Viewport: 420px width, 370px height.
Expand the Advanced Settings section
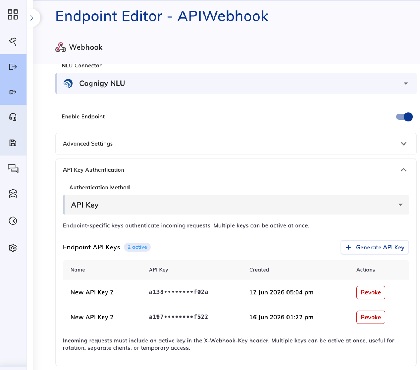point(236,144)
